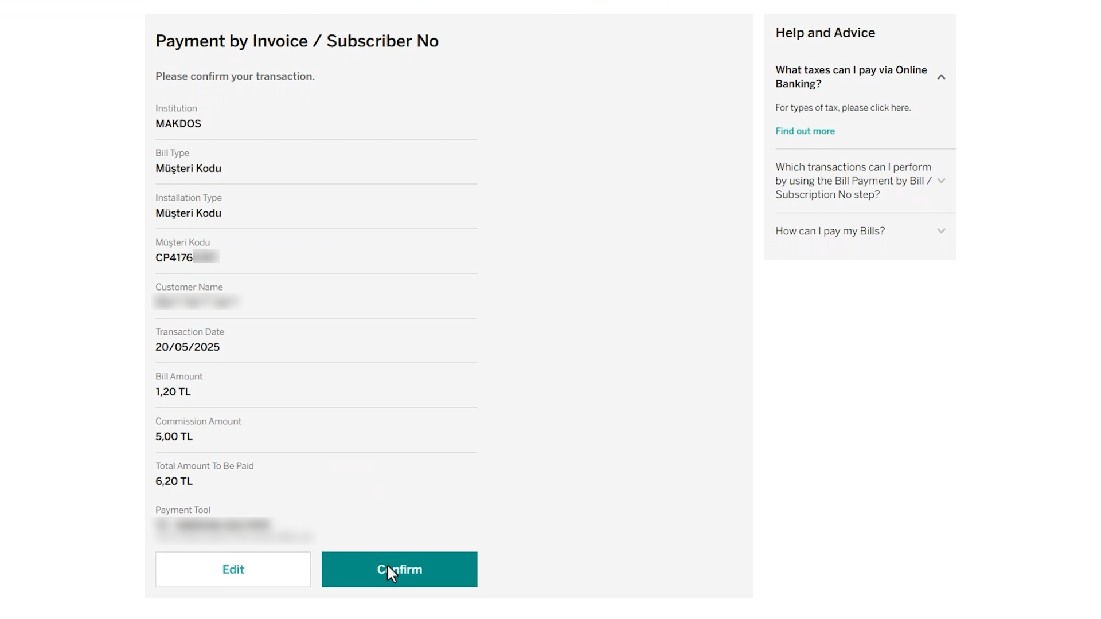Collapse the taxes question chevron
The image size is (1101, 619).
coord(941,77)
